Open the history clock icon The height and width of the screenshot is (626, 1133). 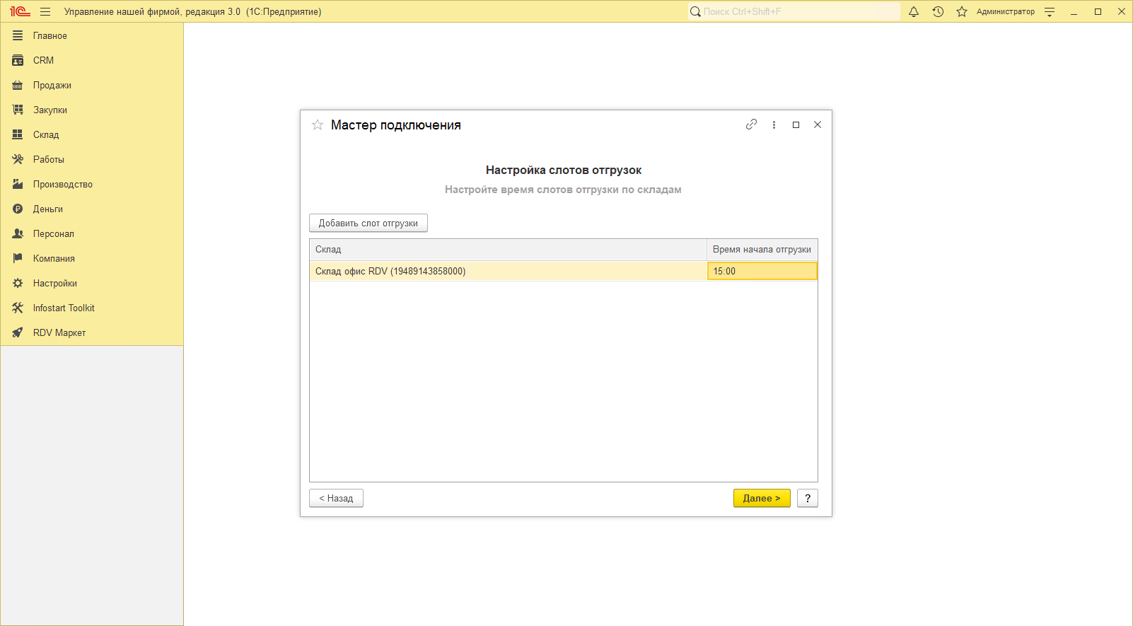point(938,11)
